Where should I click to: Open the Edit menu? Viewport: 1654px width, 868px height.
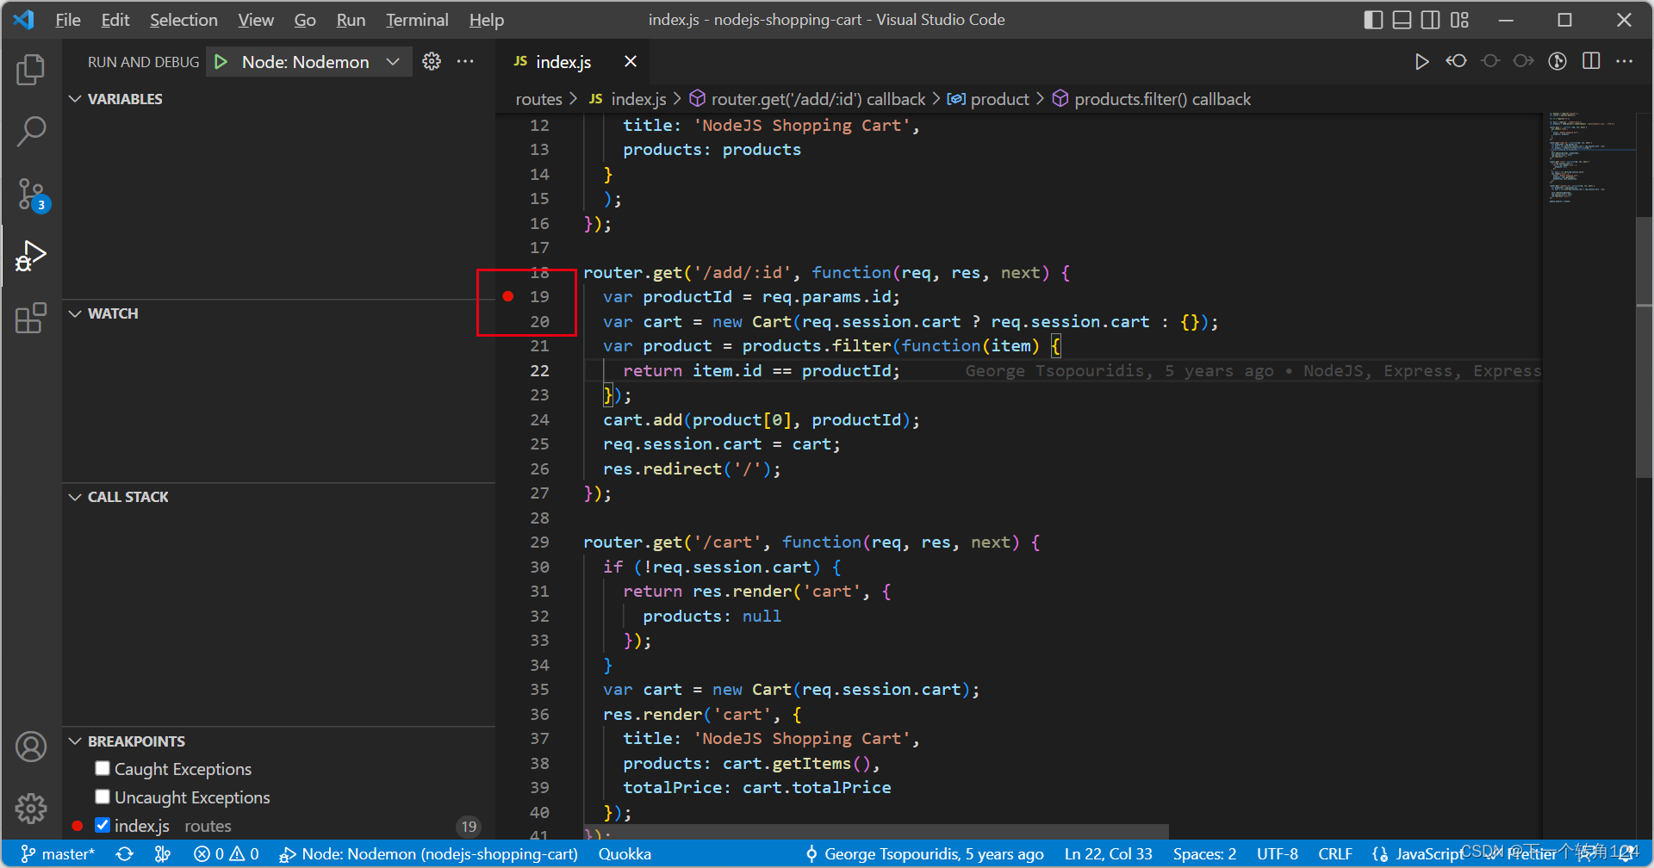[115, 20]
